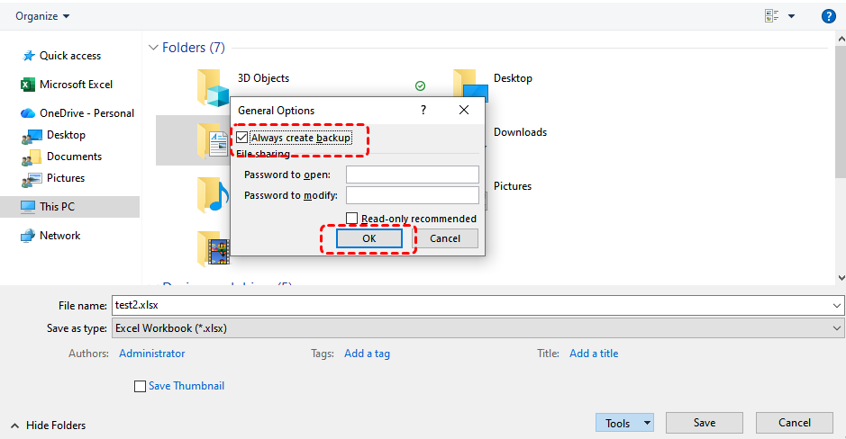Toggle Always create backup checkbox

point(242,138)
